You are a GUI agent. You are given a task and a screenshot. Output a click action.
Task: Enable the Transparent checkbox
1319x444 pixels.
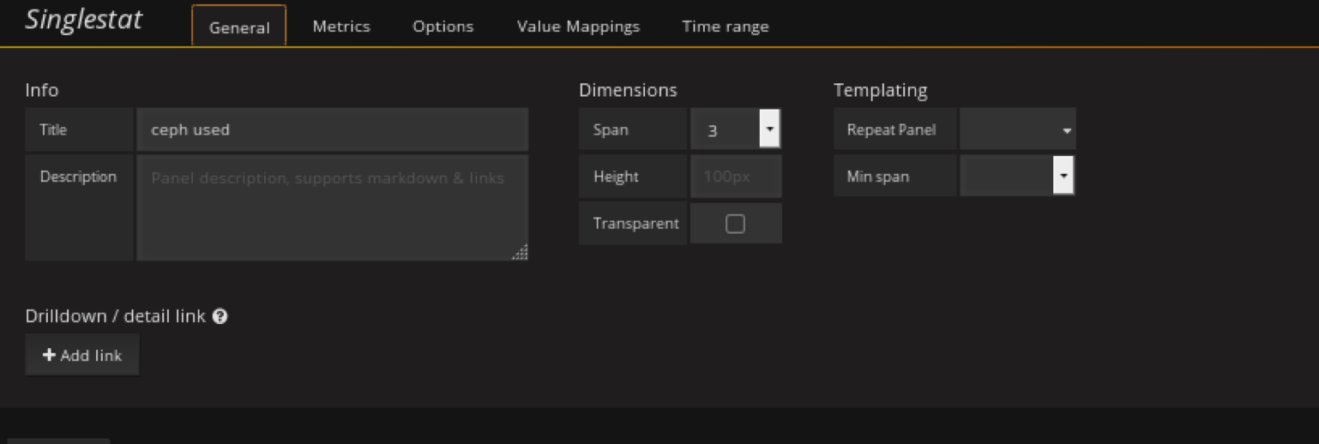click(x=735, y=224)
